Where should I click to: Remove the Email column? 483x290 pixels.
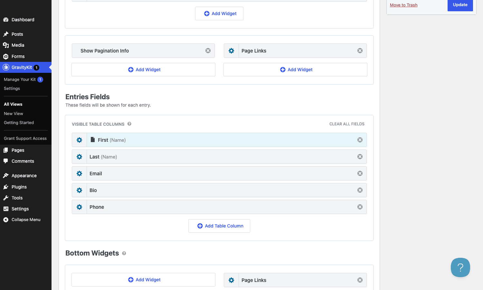pos(360,173)
